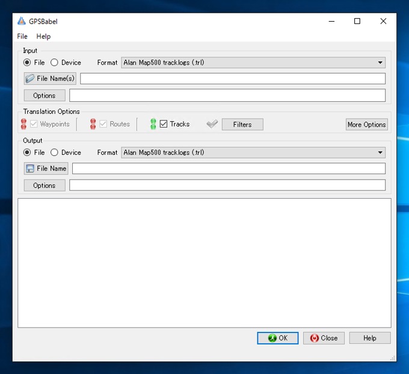The height and width of the screenshot is (374, 409).
Task: Click the OK button to run conversion
Action: 278,338
